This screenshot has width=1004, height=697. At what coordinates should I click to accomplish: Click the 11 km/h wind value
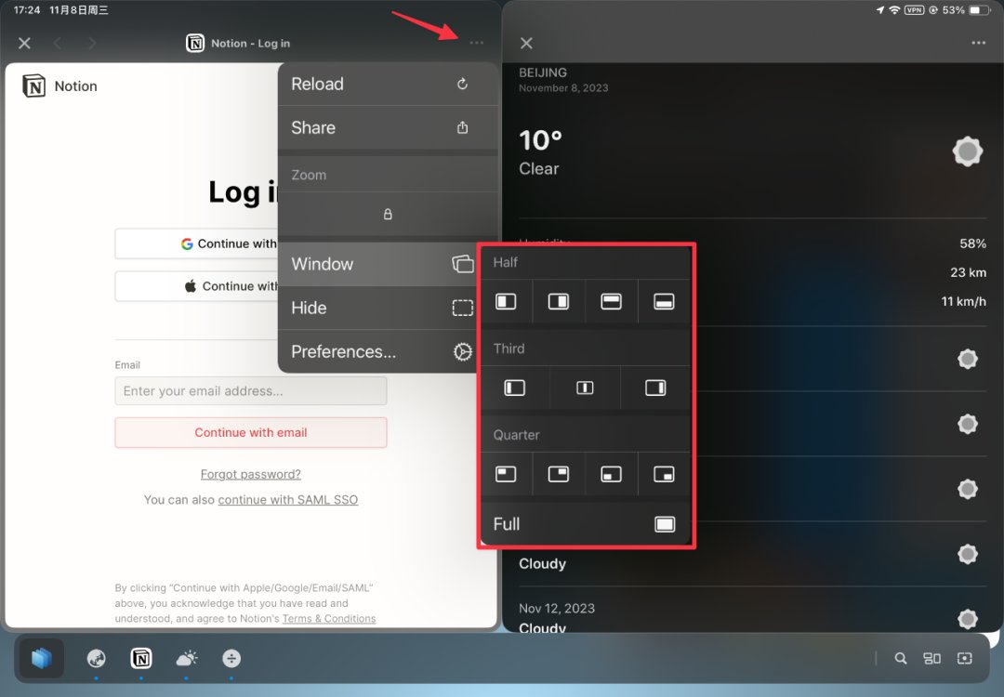[964, 301]
